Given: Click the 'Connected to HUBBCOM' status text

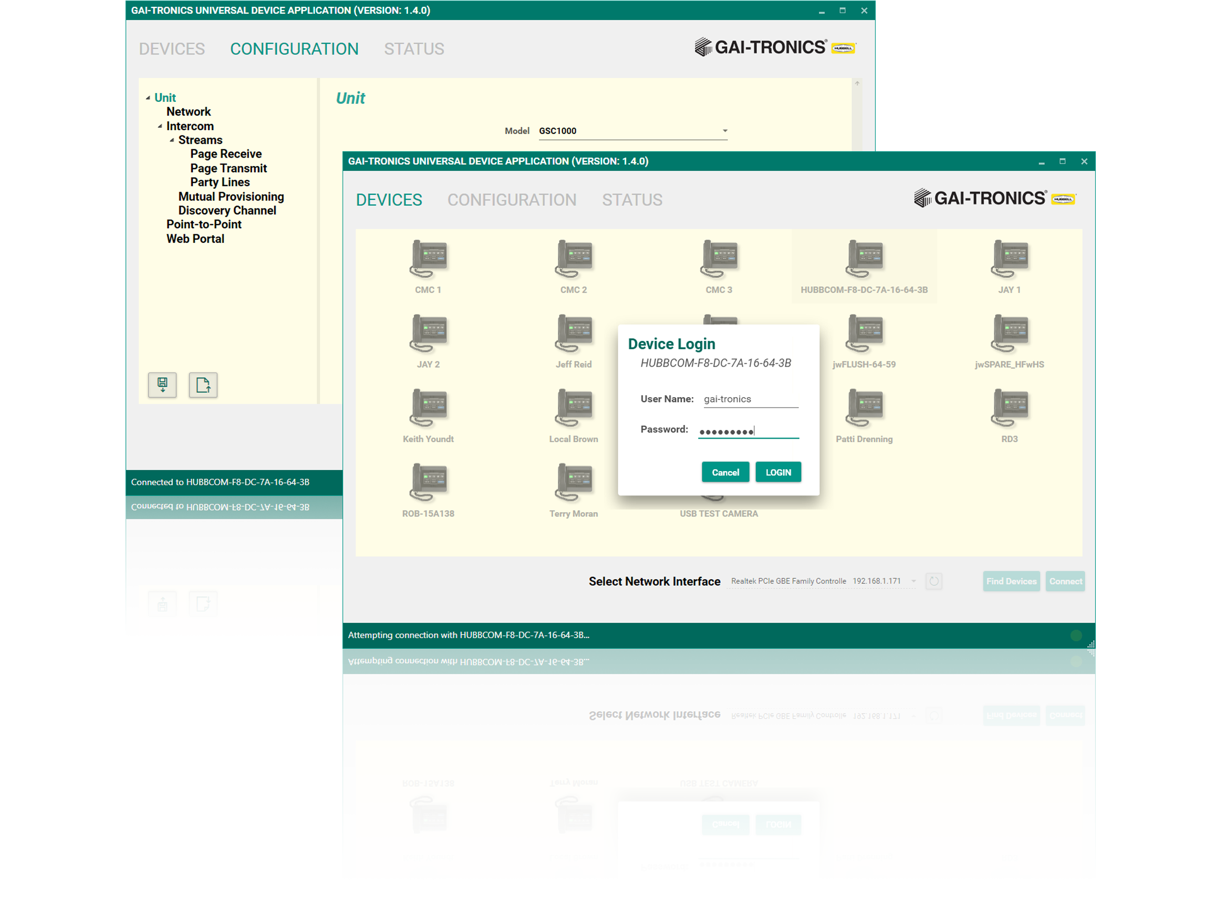Looking at the screenshot, I should click(220, 482).
